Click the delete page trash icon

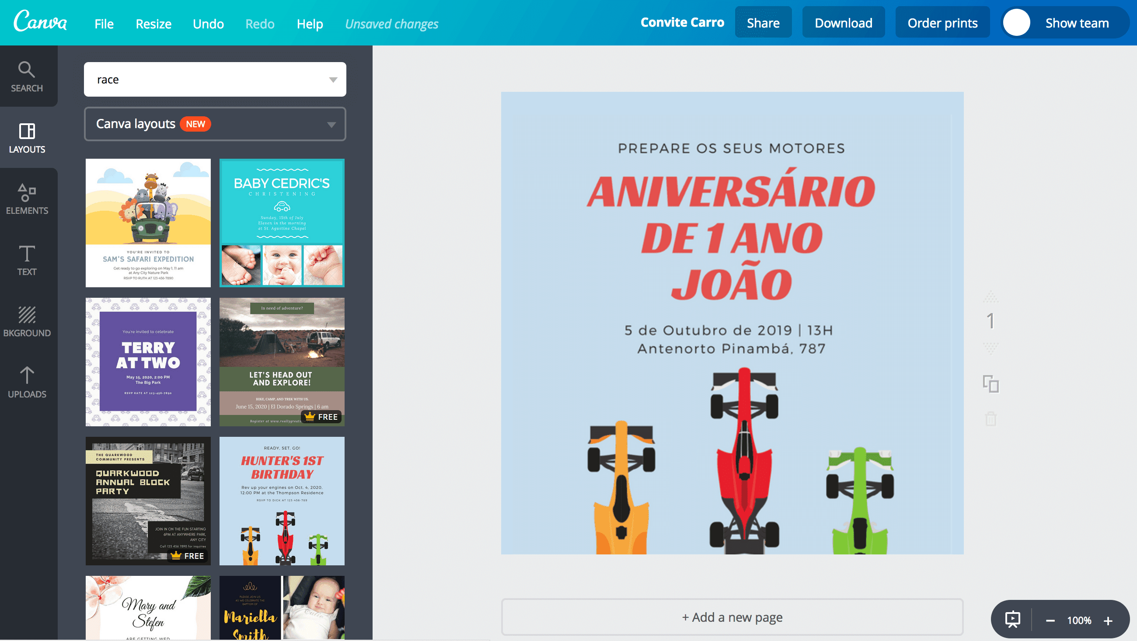click(991, 418)
